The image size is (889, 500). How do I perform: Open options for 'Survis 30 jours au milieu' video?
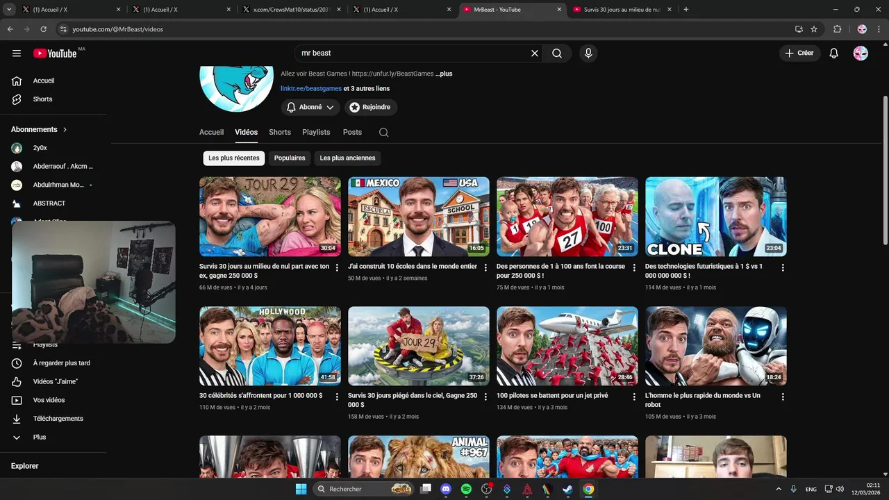[338, 267]
